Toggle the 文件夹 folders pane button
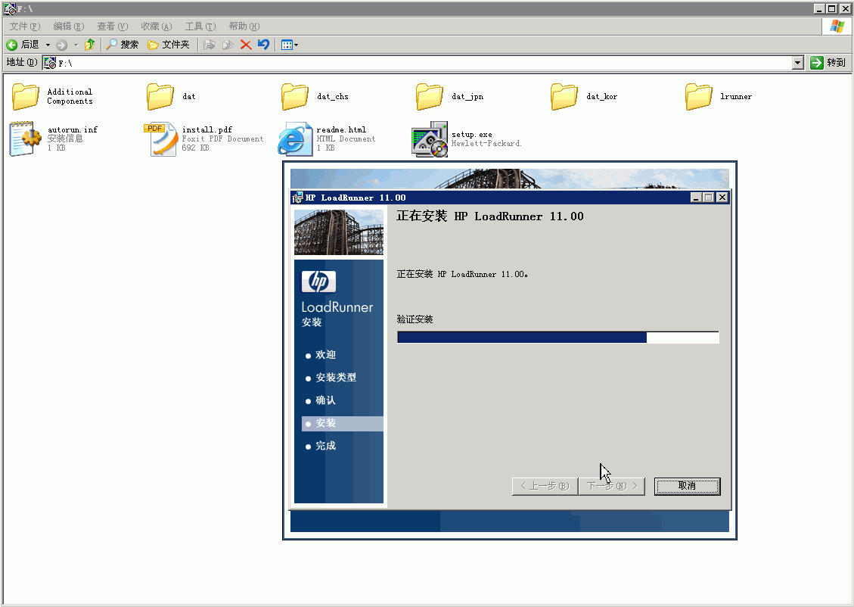 (168, 45)
